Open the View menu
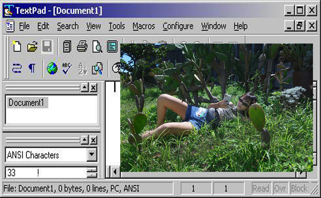Image resolution: width=321 pixels, height=198 pixels. coord(93,26)
